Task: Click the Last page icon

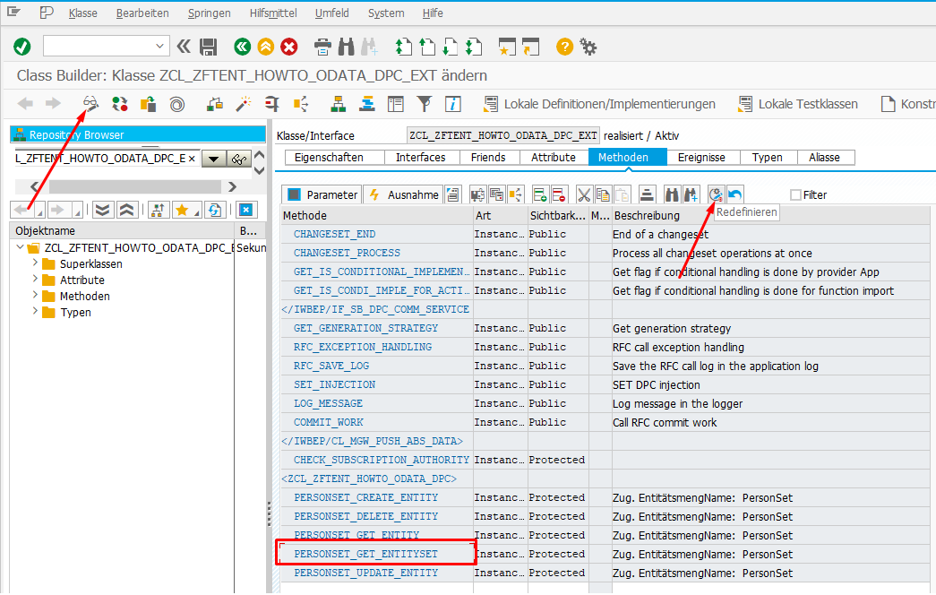Action: (x=474, y=47)
